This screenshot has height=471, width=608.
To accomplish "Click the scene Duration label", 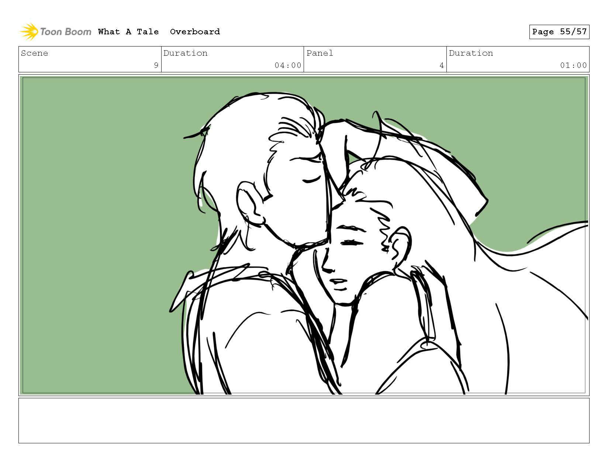I will [x=186, y=53].
